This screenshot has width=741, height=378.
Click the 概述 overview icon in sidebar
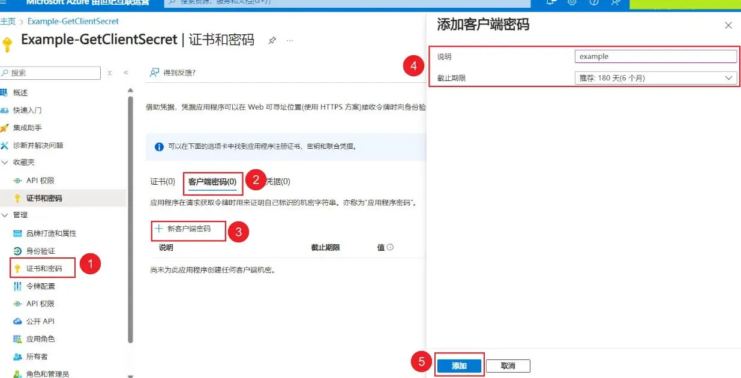coord(4,93)
